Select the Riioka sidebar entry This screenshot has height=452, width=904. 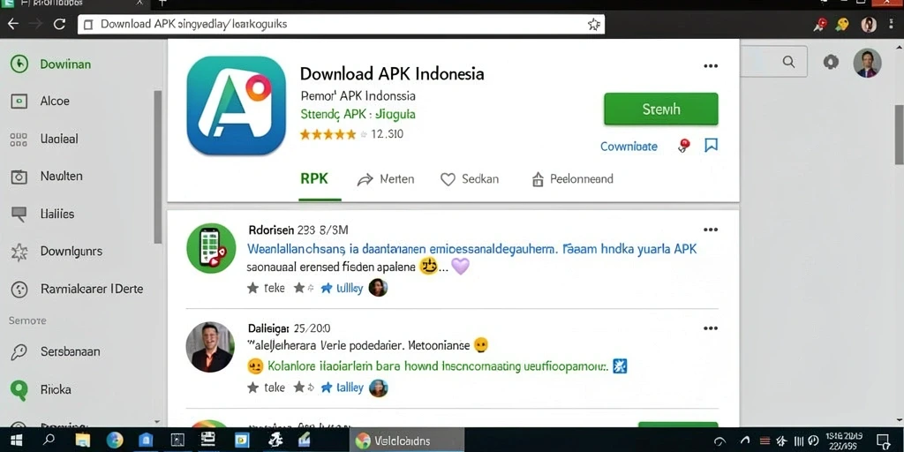[56, 389]
